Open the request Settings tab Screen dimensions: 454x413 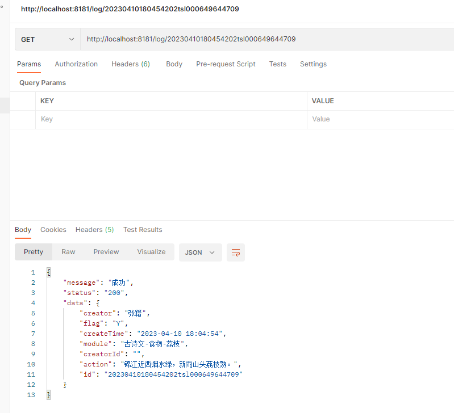pos(313,64)
